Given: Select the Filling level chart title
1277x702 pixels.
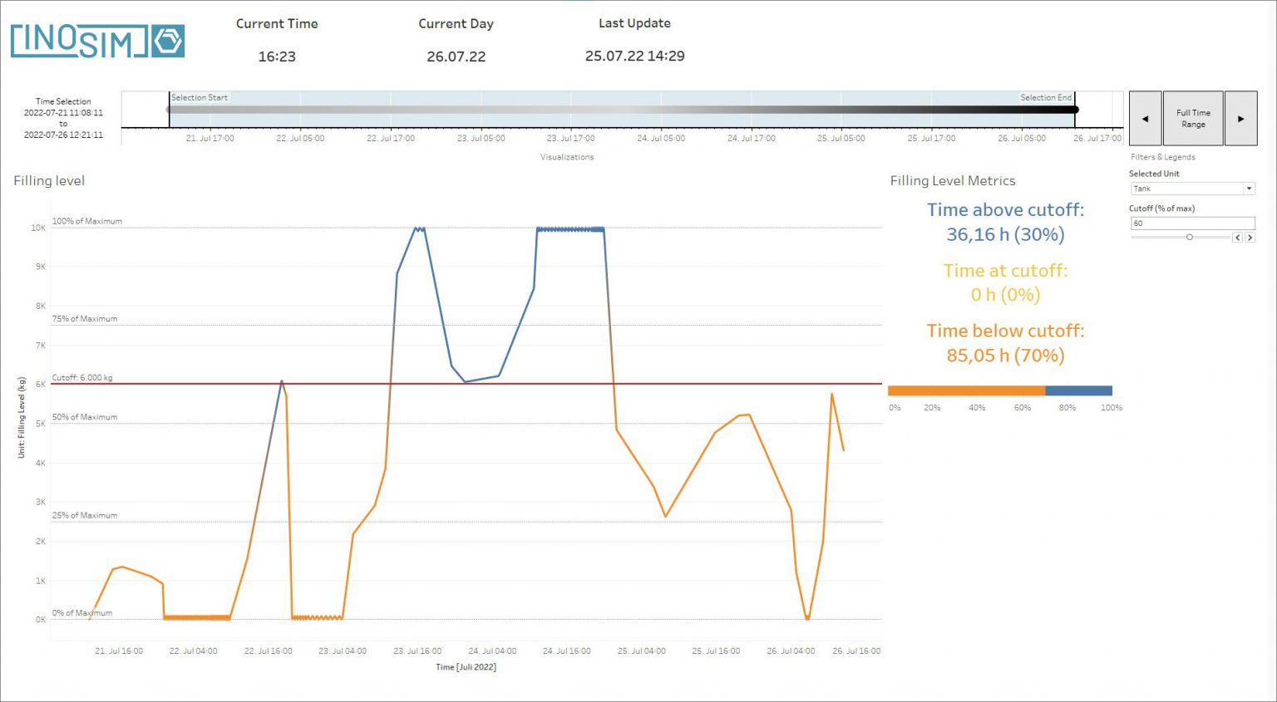Looking at the screenshot, I should coord(48,180).
